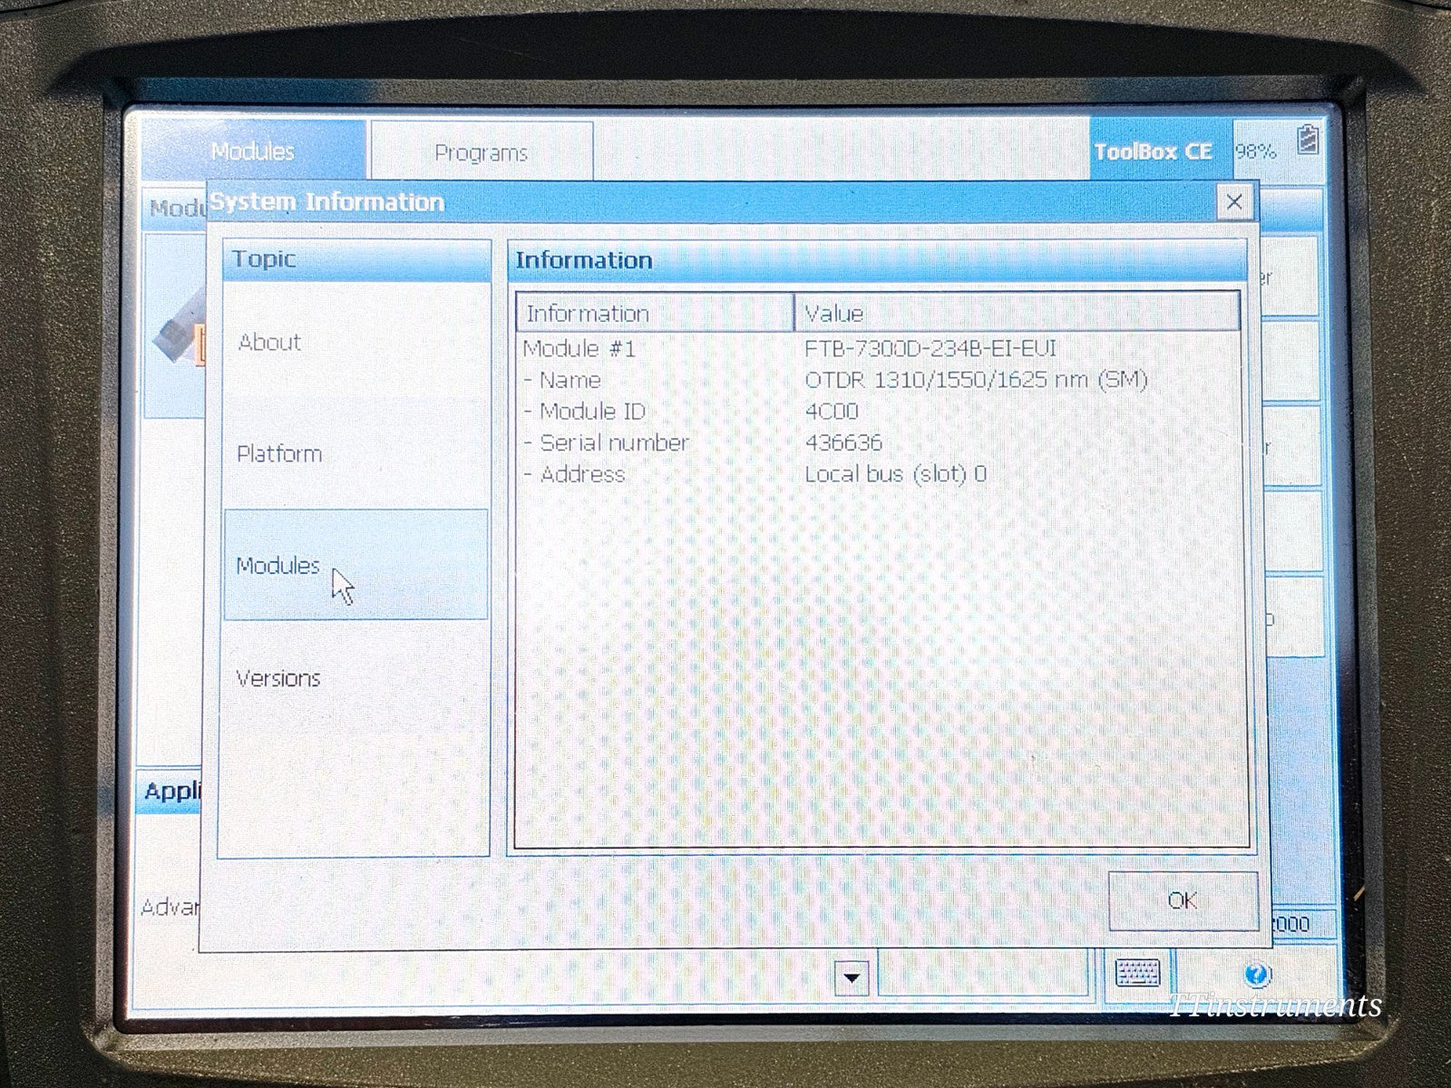Switch to the Programs tab
The height and width of the screenshot is (1088, 1451).
(481, 151)
